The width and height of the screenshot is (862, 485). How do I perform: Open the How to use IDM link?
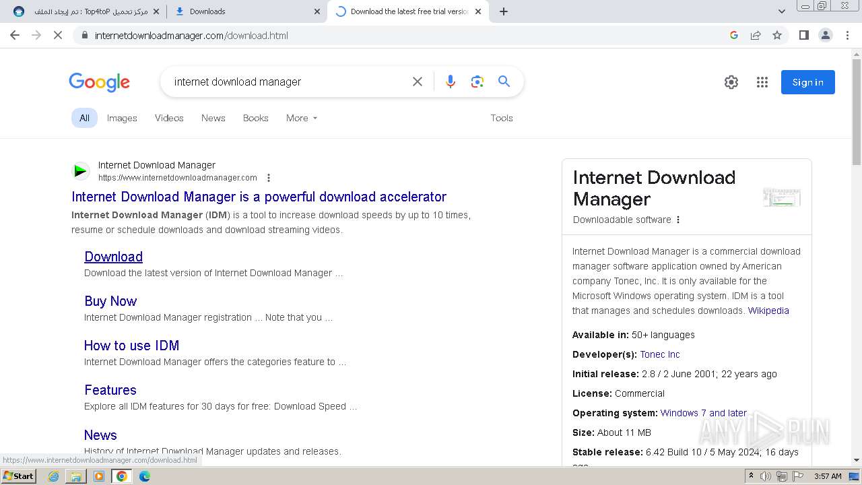[132, 346]
